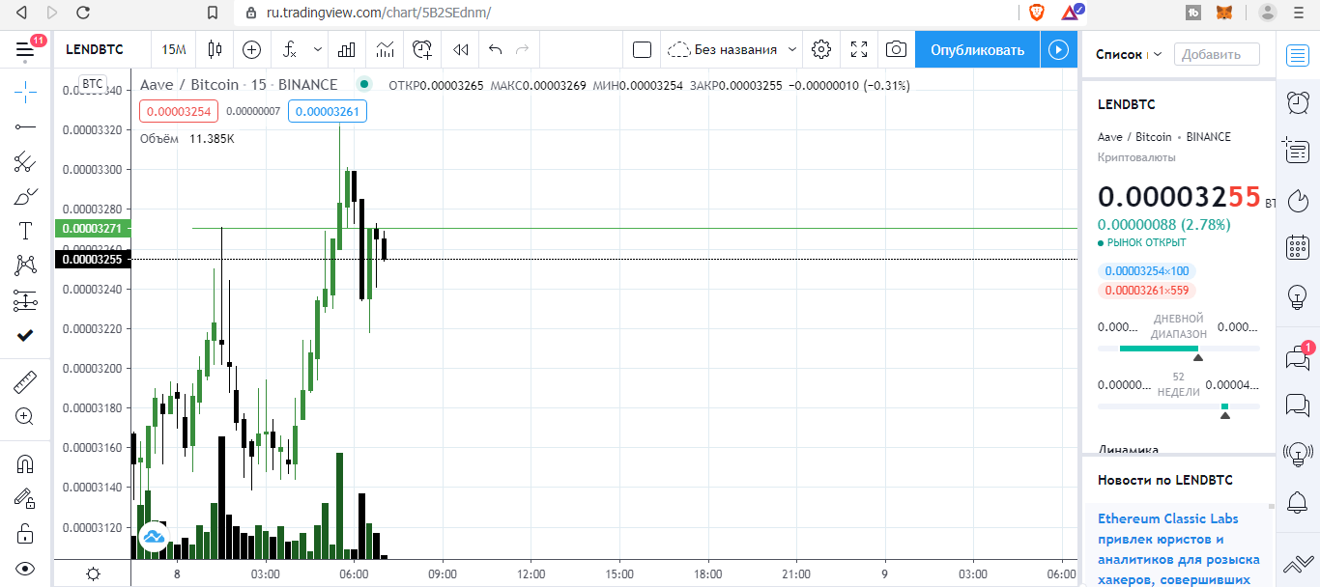Click the green 0.00003271 price line label
The width and height of the screenshot is (1320, 587).
[94, 229]
